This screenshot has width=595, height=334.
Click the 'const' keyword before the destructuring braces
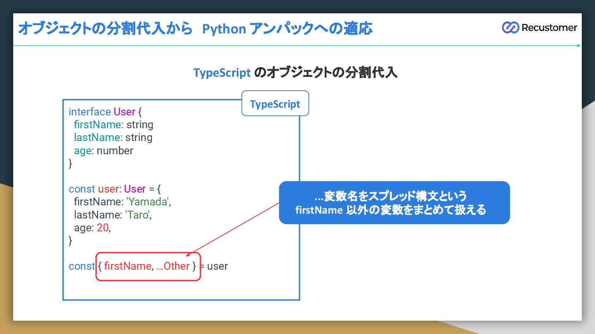click(82, 266)
